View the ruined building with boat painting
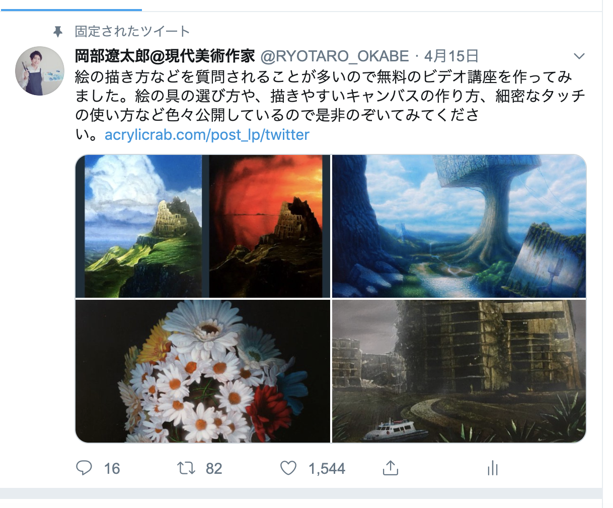Viewport: 613px width, 508px height. [459, 371]
